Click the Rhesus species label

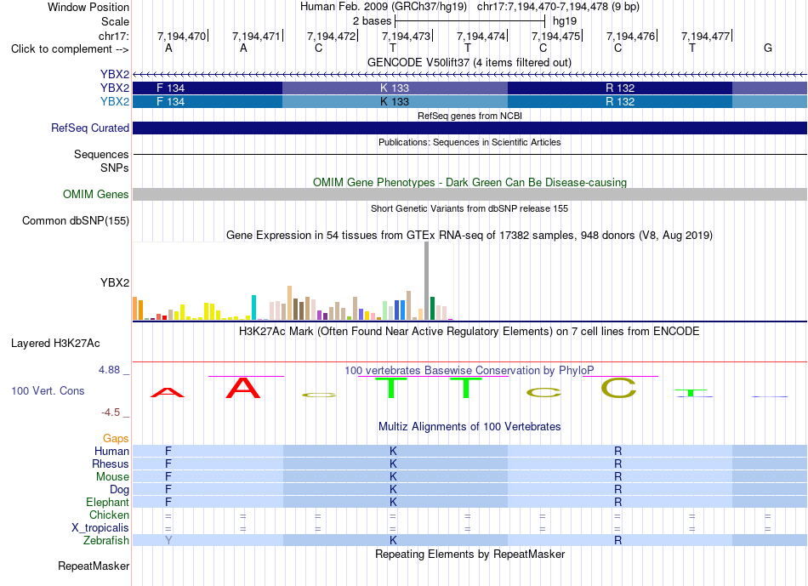pyautogui.click(x=111, y=464)
